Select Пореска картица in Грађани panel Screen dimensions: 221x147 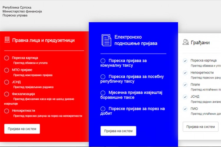point(204,61)
